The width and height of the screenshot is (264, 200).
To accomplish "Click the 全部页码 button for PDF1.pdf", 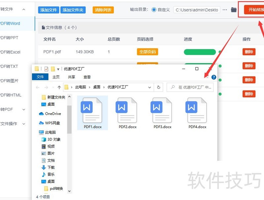I will (147, 52).
